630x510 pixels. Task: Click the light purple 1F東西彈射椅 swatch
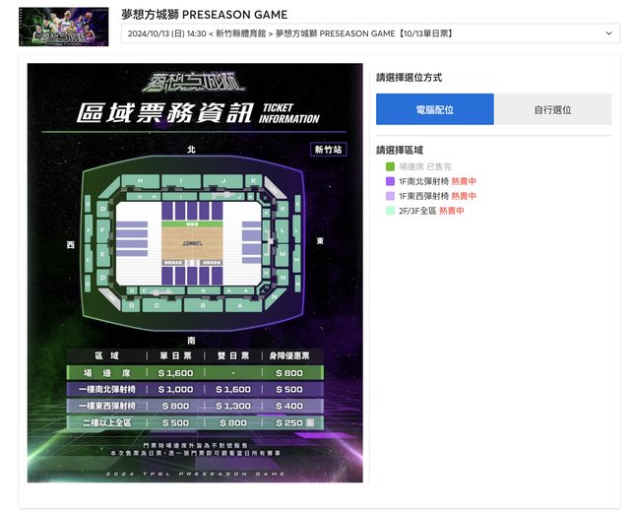(391, 197)
